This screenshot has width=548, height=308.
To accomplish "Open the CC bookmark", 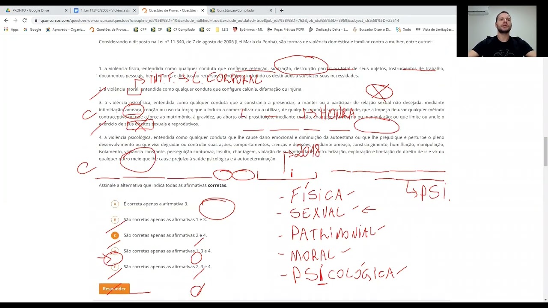I will click(x=205, y=30).
